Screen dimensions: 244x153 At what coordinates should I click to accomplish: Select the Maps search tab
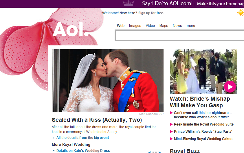164,26
